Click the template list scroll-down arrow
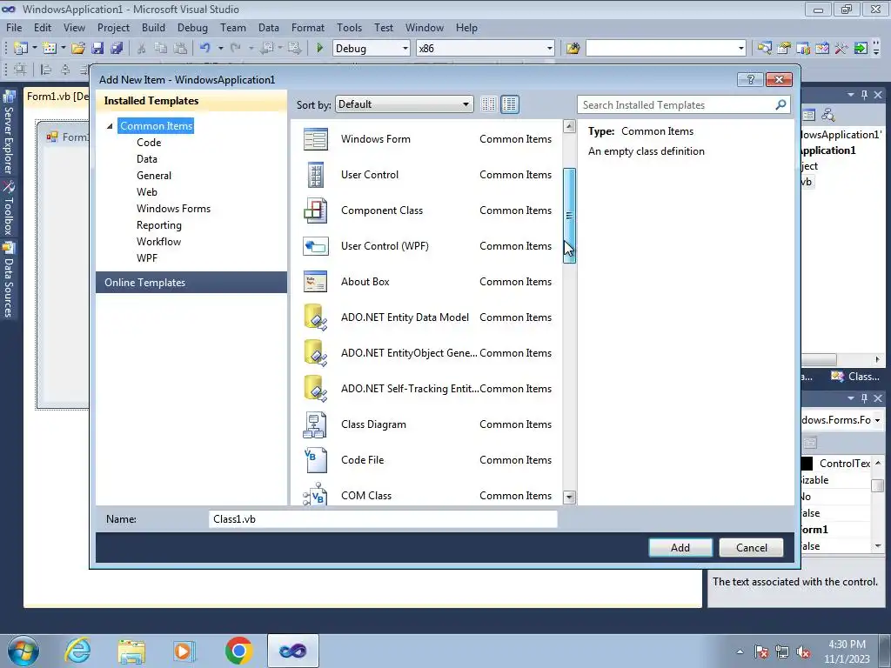Image resolution: width=891 pixels, height=668 pixels. 569,497
